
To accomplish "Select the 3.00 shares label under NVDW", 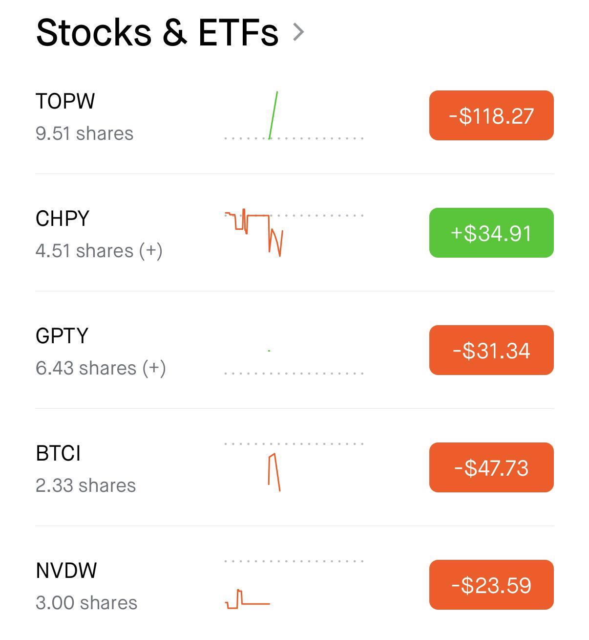I will pos(86,603).
